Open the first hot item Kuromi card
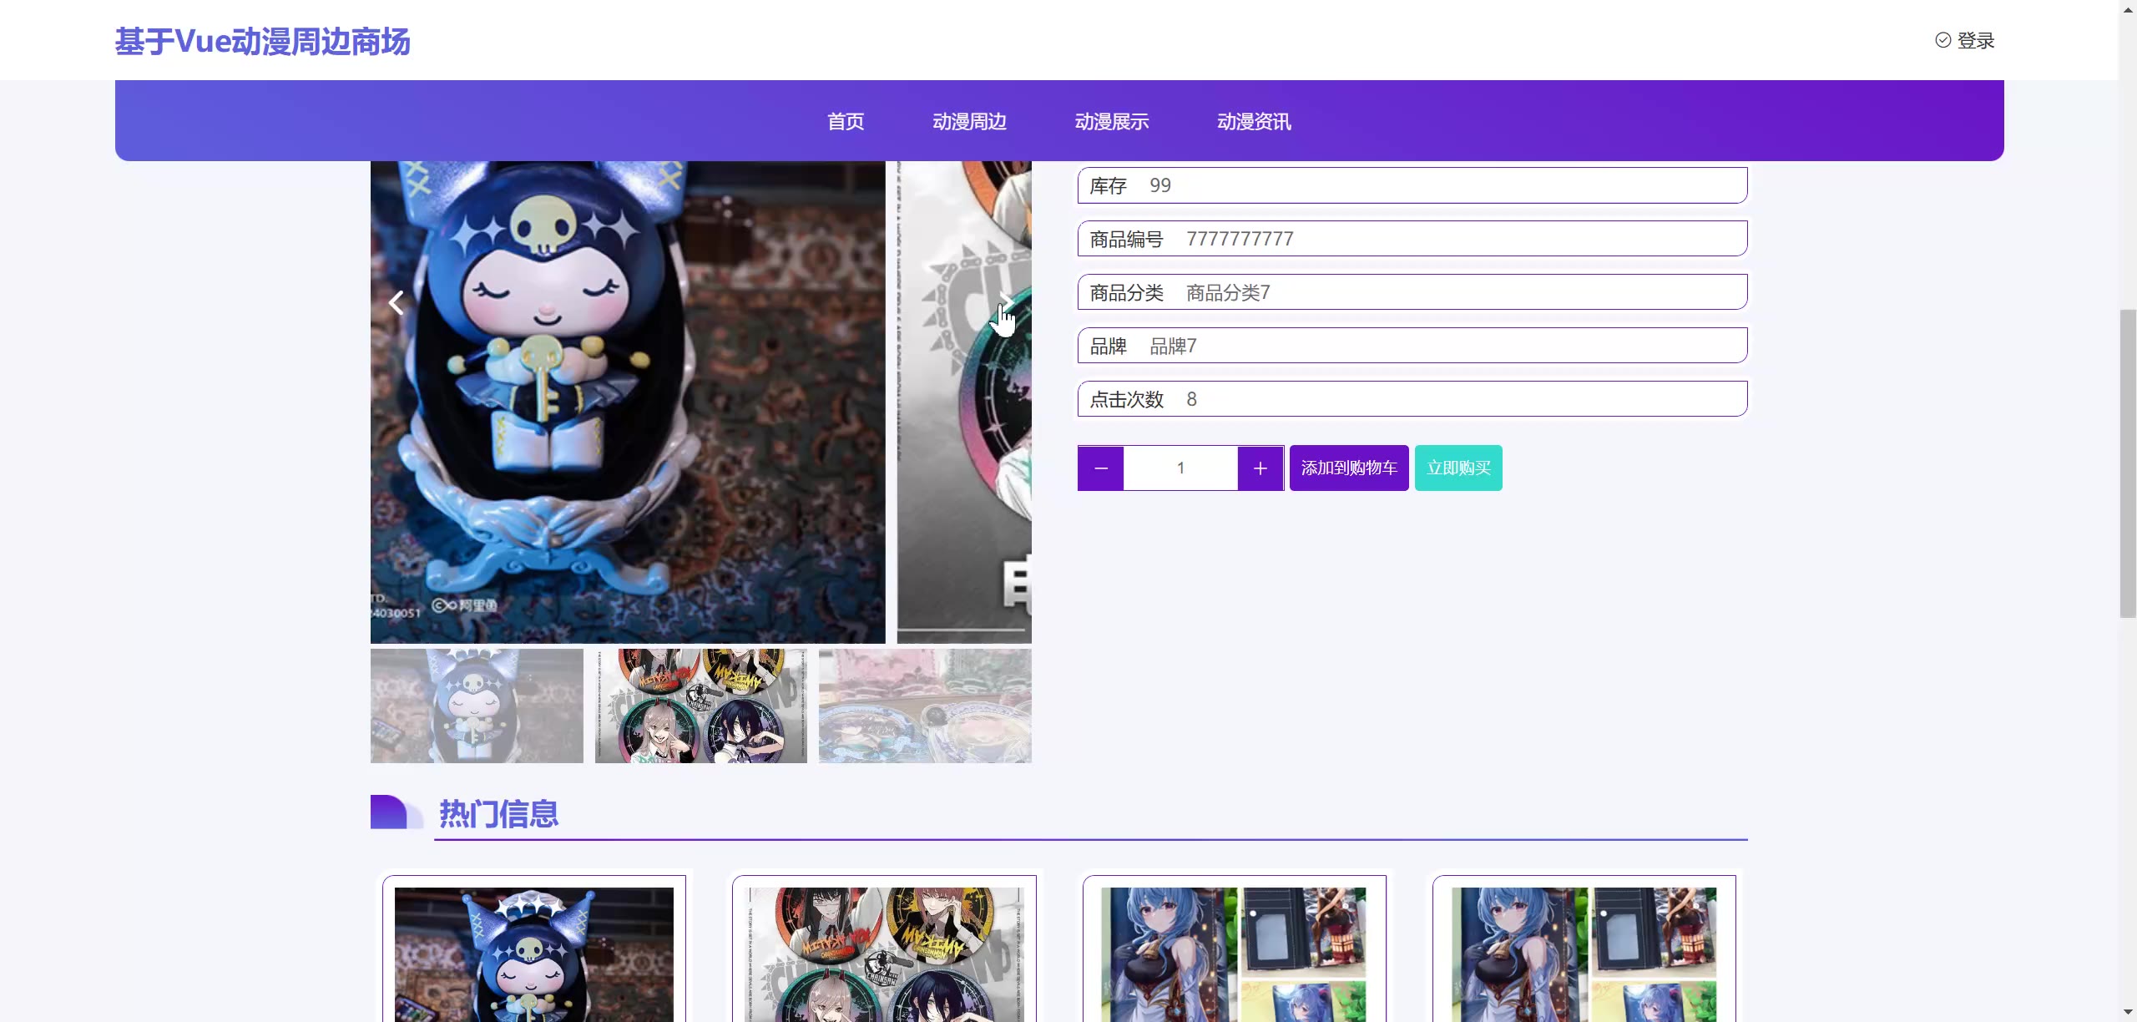 coord(533,952)
